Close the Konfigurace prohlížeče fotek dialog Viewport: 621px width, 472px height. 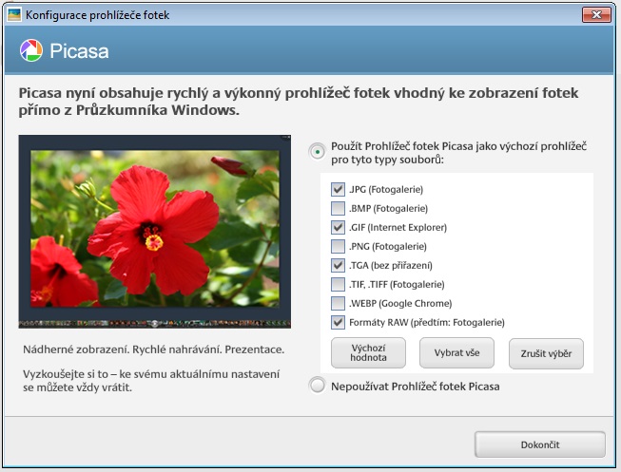596,14
